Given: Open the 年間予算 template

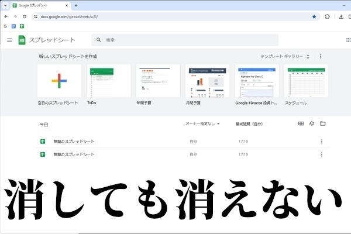Looking at the screenshot, I should point(158,81).
